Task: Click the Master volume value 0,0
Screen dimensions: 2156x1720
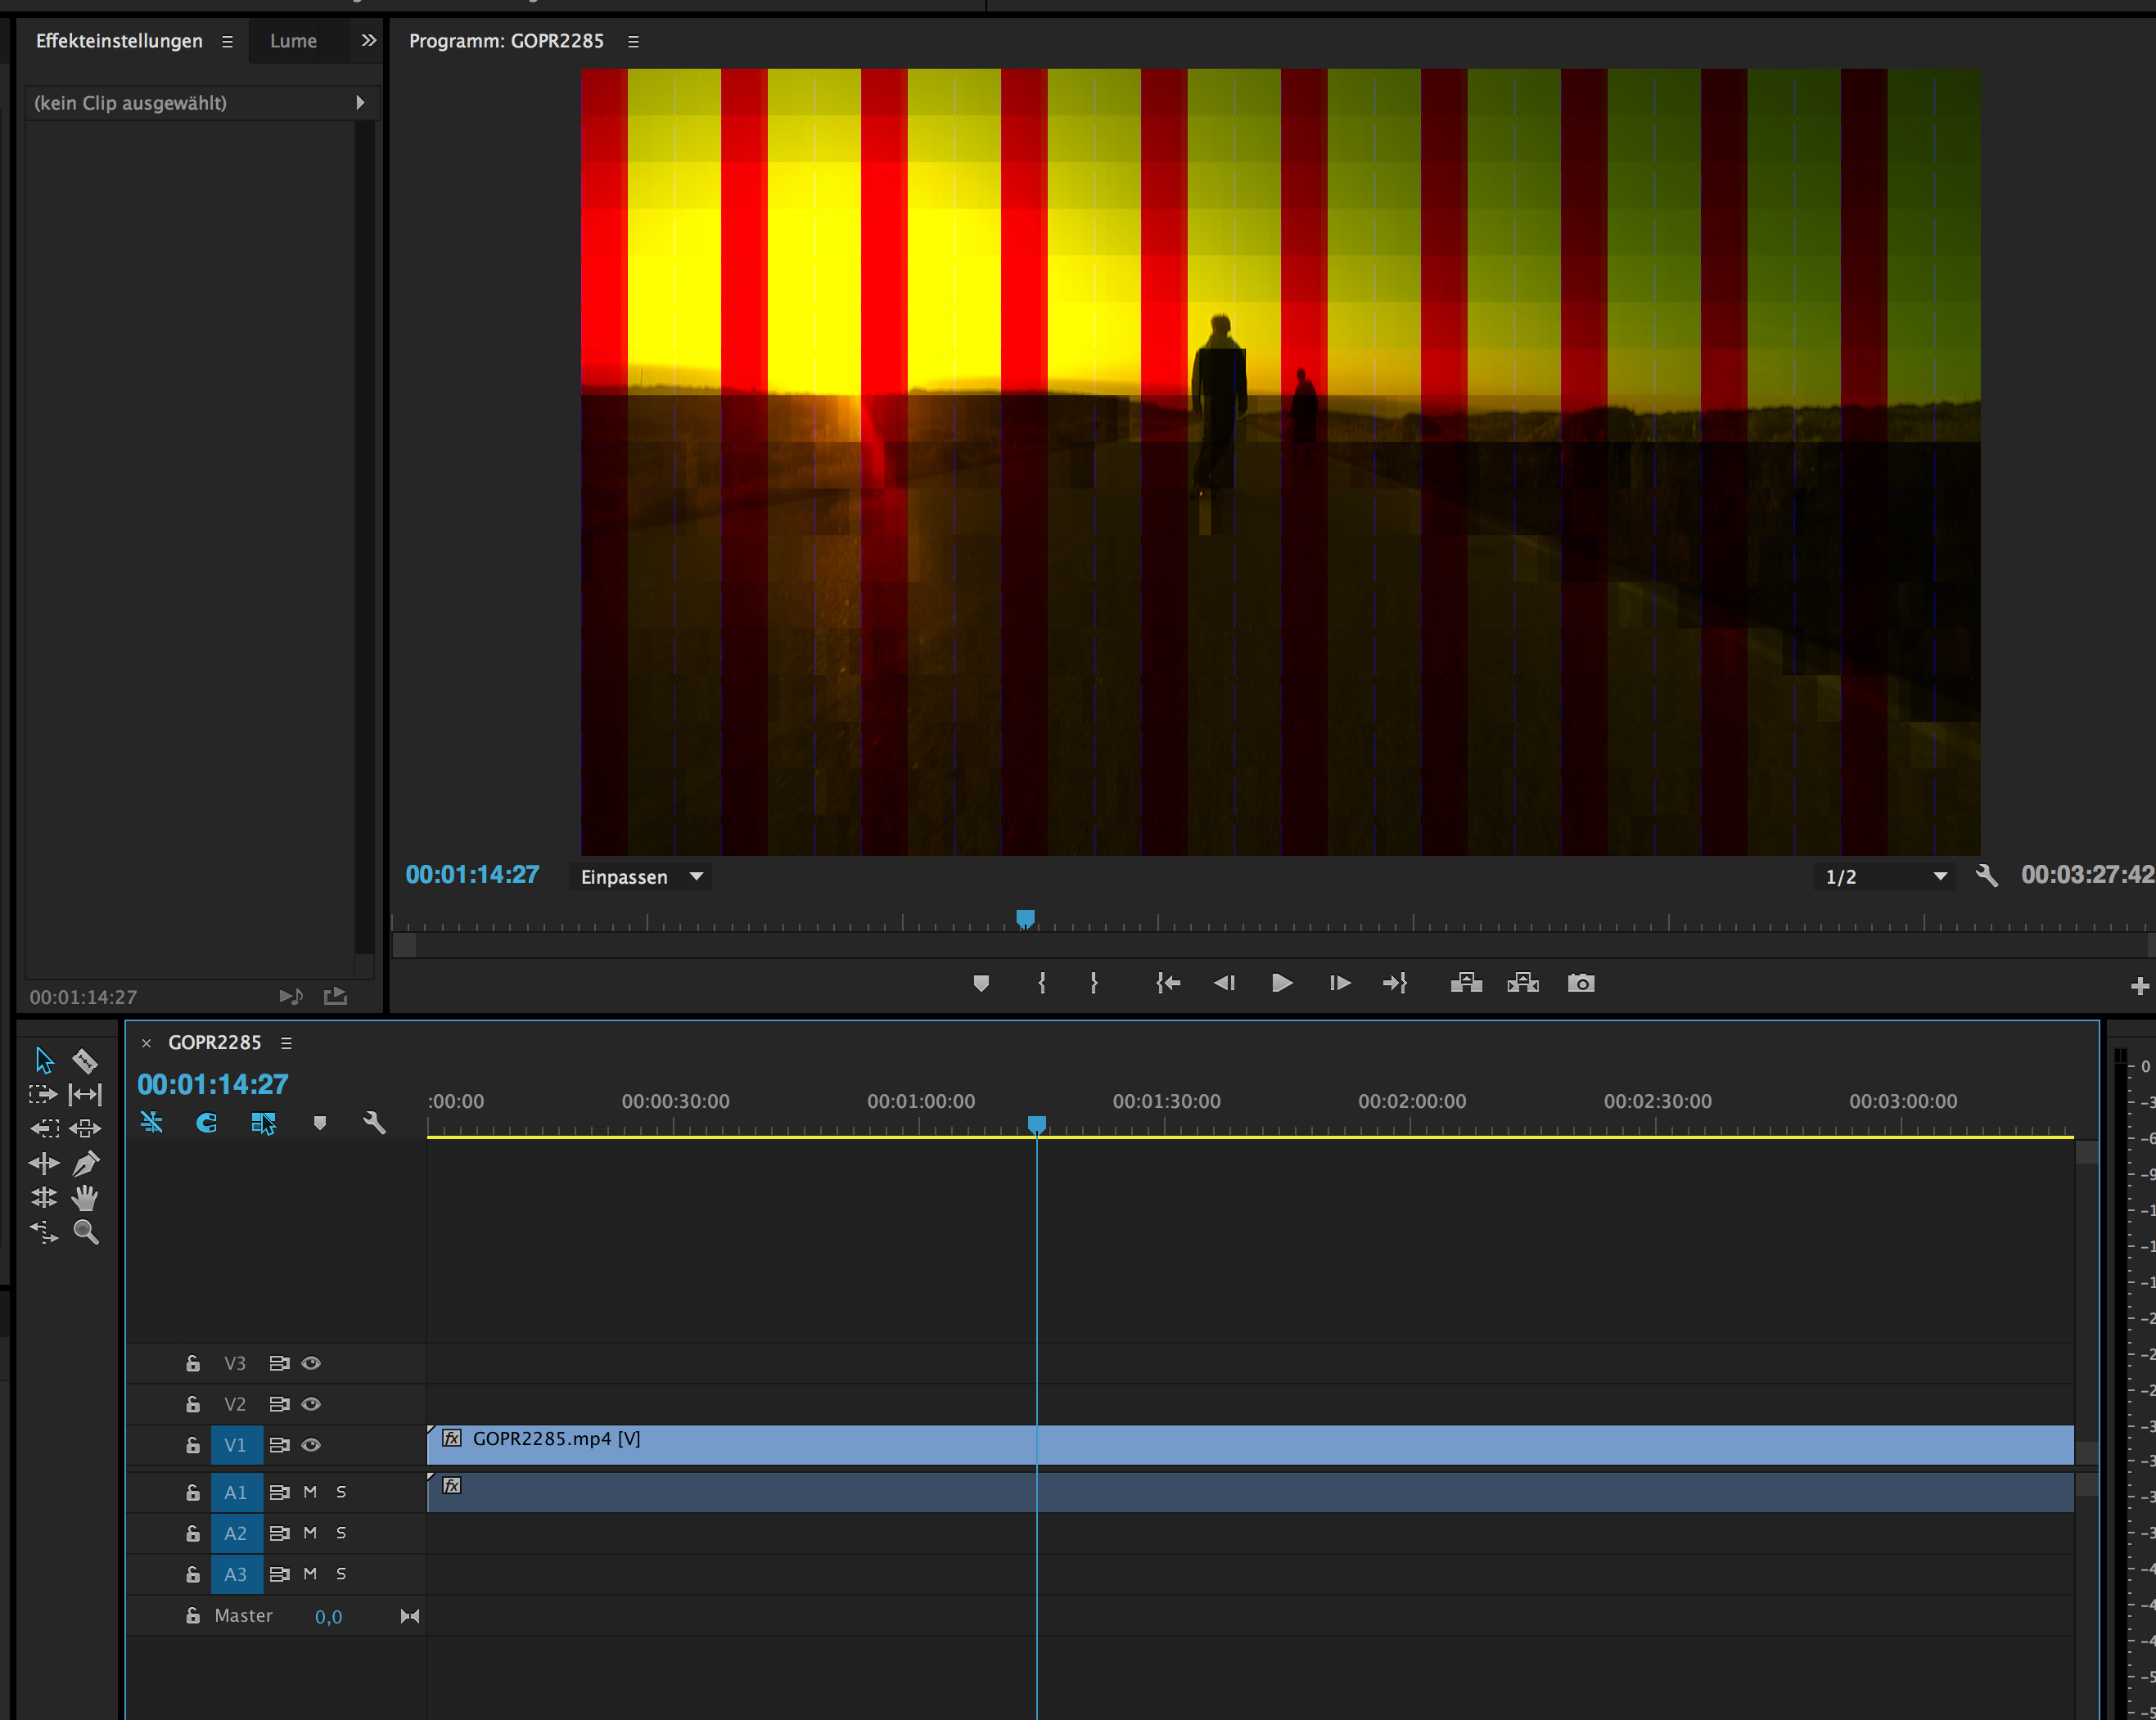Action: coord(328,1616)
